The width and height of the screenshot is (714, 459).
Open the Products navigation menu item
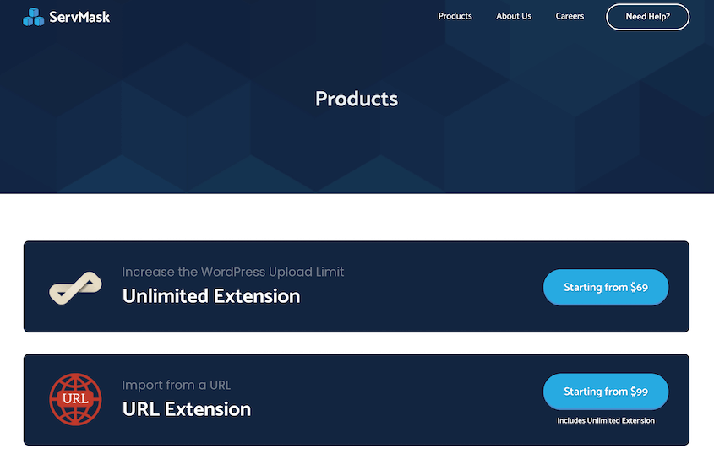(455, 16)
